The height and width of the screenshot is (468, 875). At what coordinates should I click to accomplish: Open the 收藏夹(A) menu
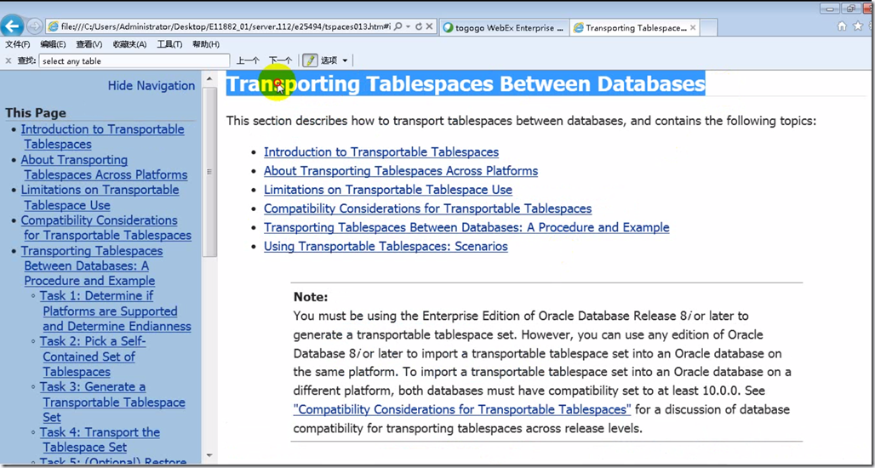pos(129,44)
